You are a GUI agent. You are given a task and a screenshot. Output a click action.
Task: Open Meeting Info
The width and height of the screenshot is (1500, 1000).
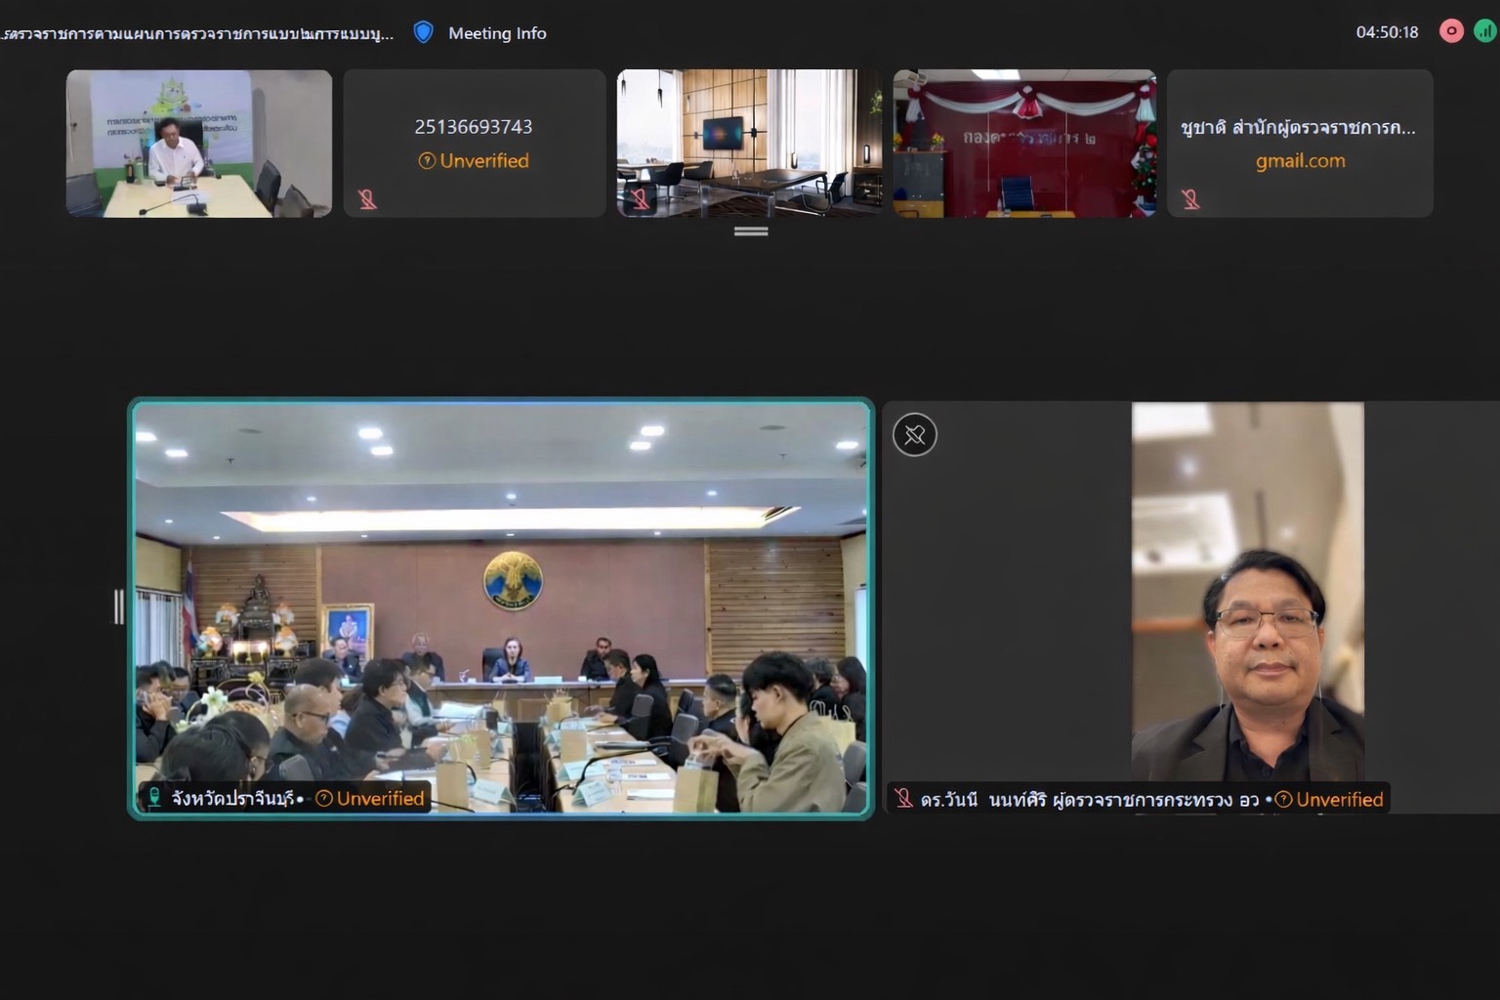(497, 33)
